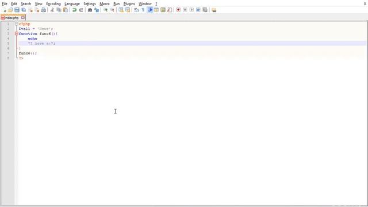Image resolution: width=368 pixels, height=207 pixels.
Task: Open the Plugins menu
Action: pyautogui.click(x=129, y=4)
